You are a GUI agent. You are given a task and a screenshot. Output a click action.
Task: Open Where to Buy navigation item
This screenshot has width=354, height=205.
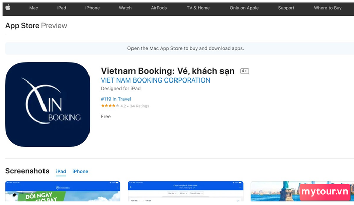327,8
